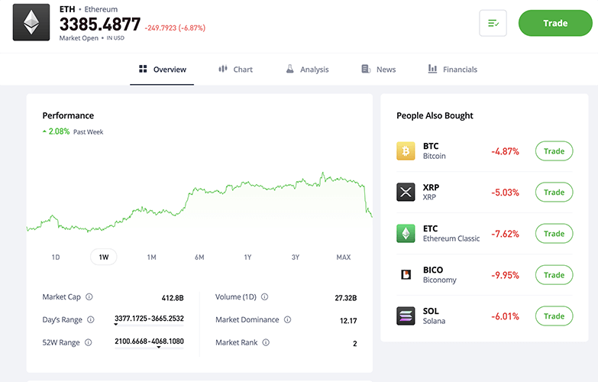598x382 pixels.
Task: Click the watchlist icon beside Trade
Action: 493,24
